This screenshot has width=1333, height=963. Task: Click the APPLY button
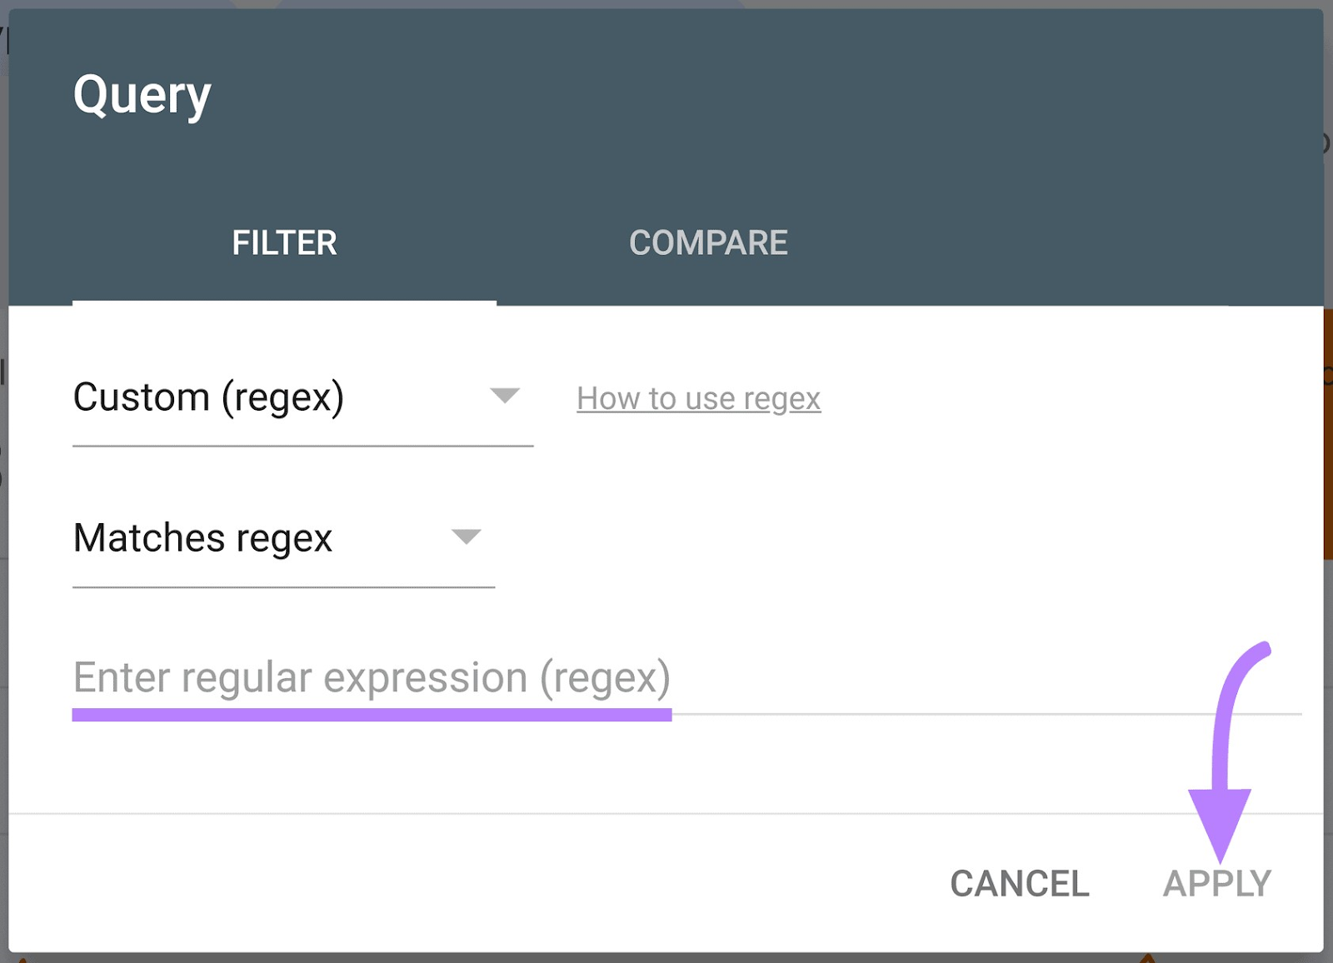[1217, 884]
